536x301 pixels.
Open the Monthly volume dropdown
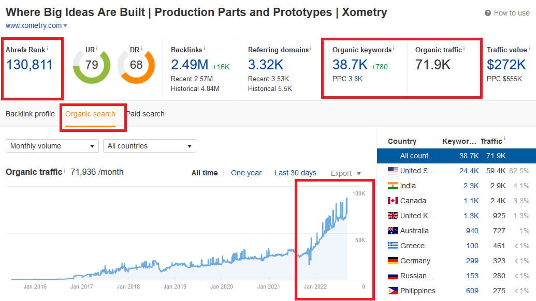point(52,146)
